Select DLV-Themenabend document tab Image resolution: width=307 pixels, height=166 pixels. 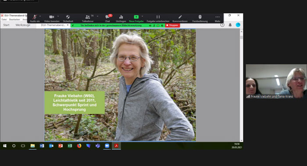(53, 25)
